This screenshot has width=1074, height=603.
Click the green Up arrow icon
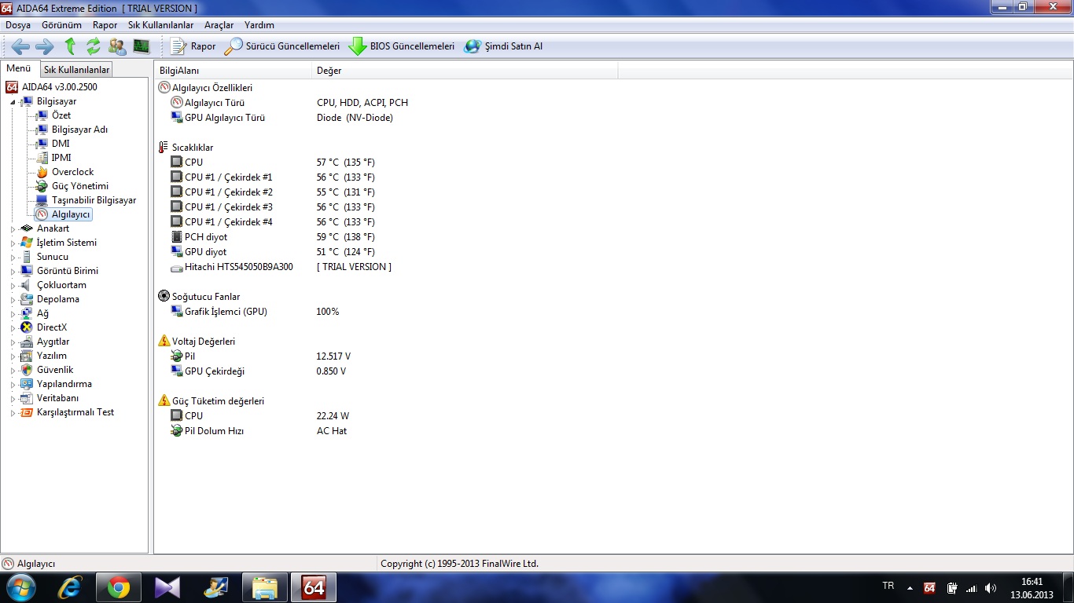coord(70,46)
